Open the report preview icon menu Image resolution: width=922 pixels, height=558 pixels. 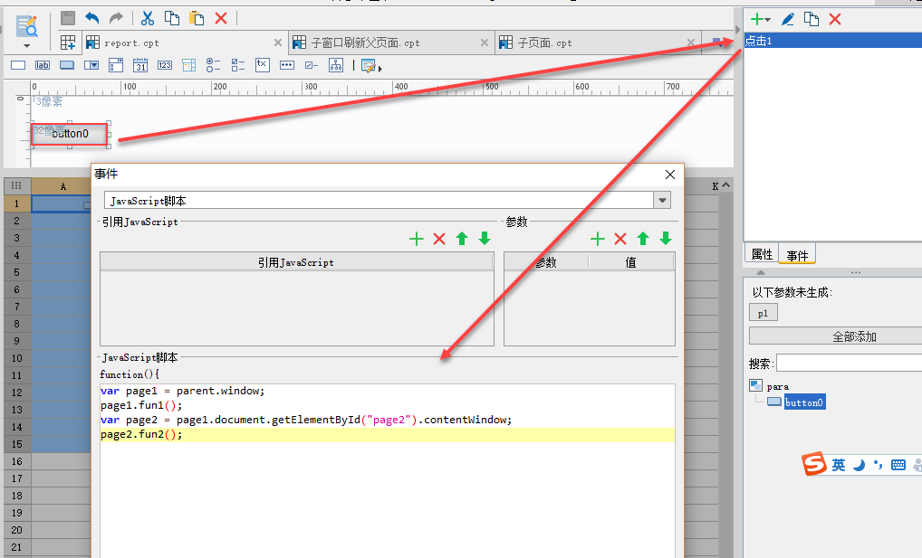pos(27,33)
